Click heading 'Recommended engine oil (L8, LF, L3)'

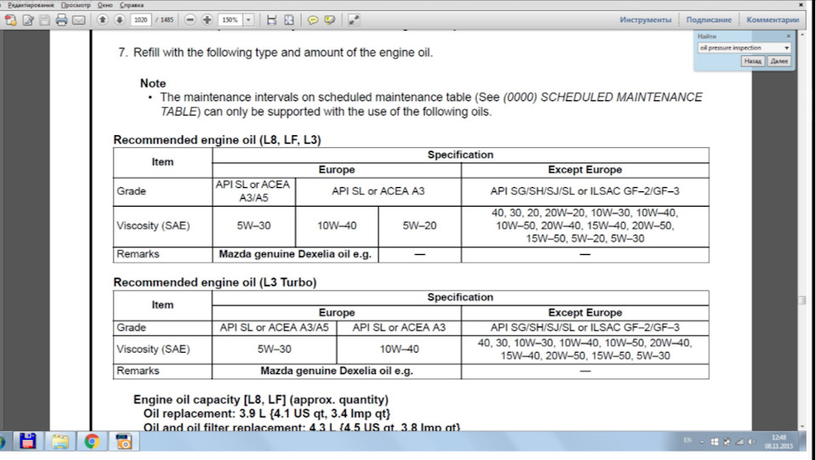pos(217,140)
